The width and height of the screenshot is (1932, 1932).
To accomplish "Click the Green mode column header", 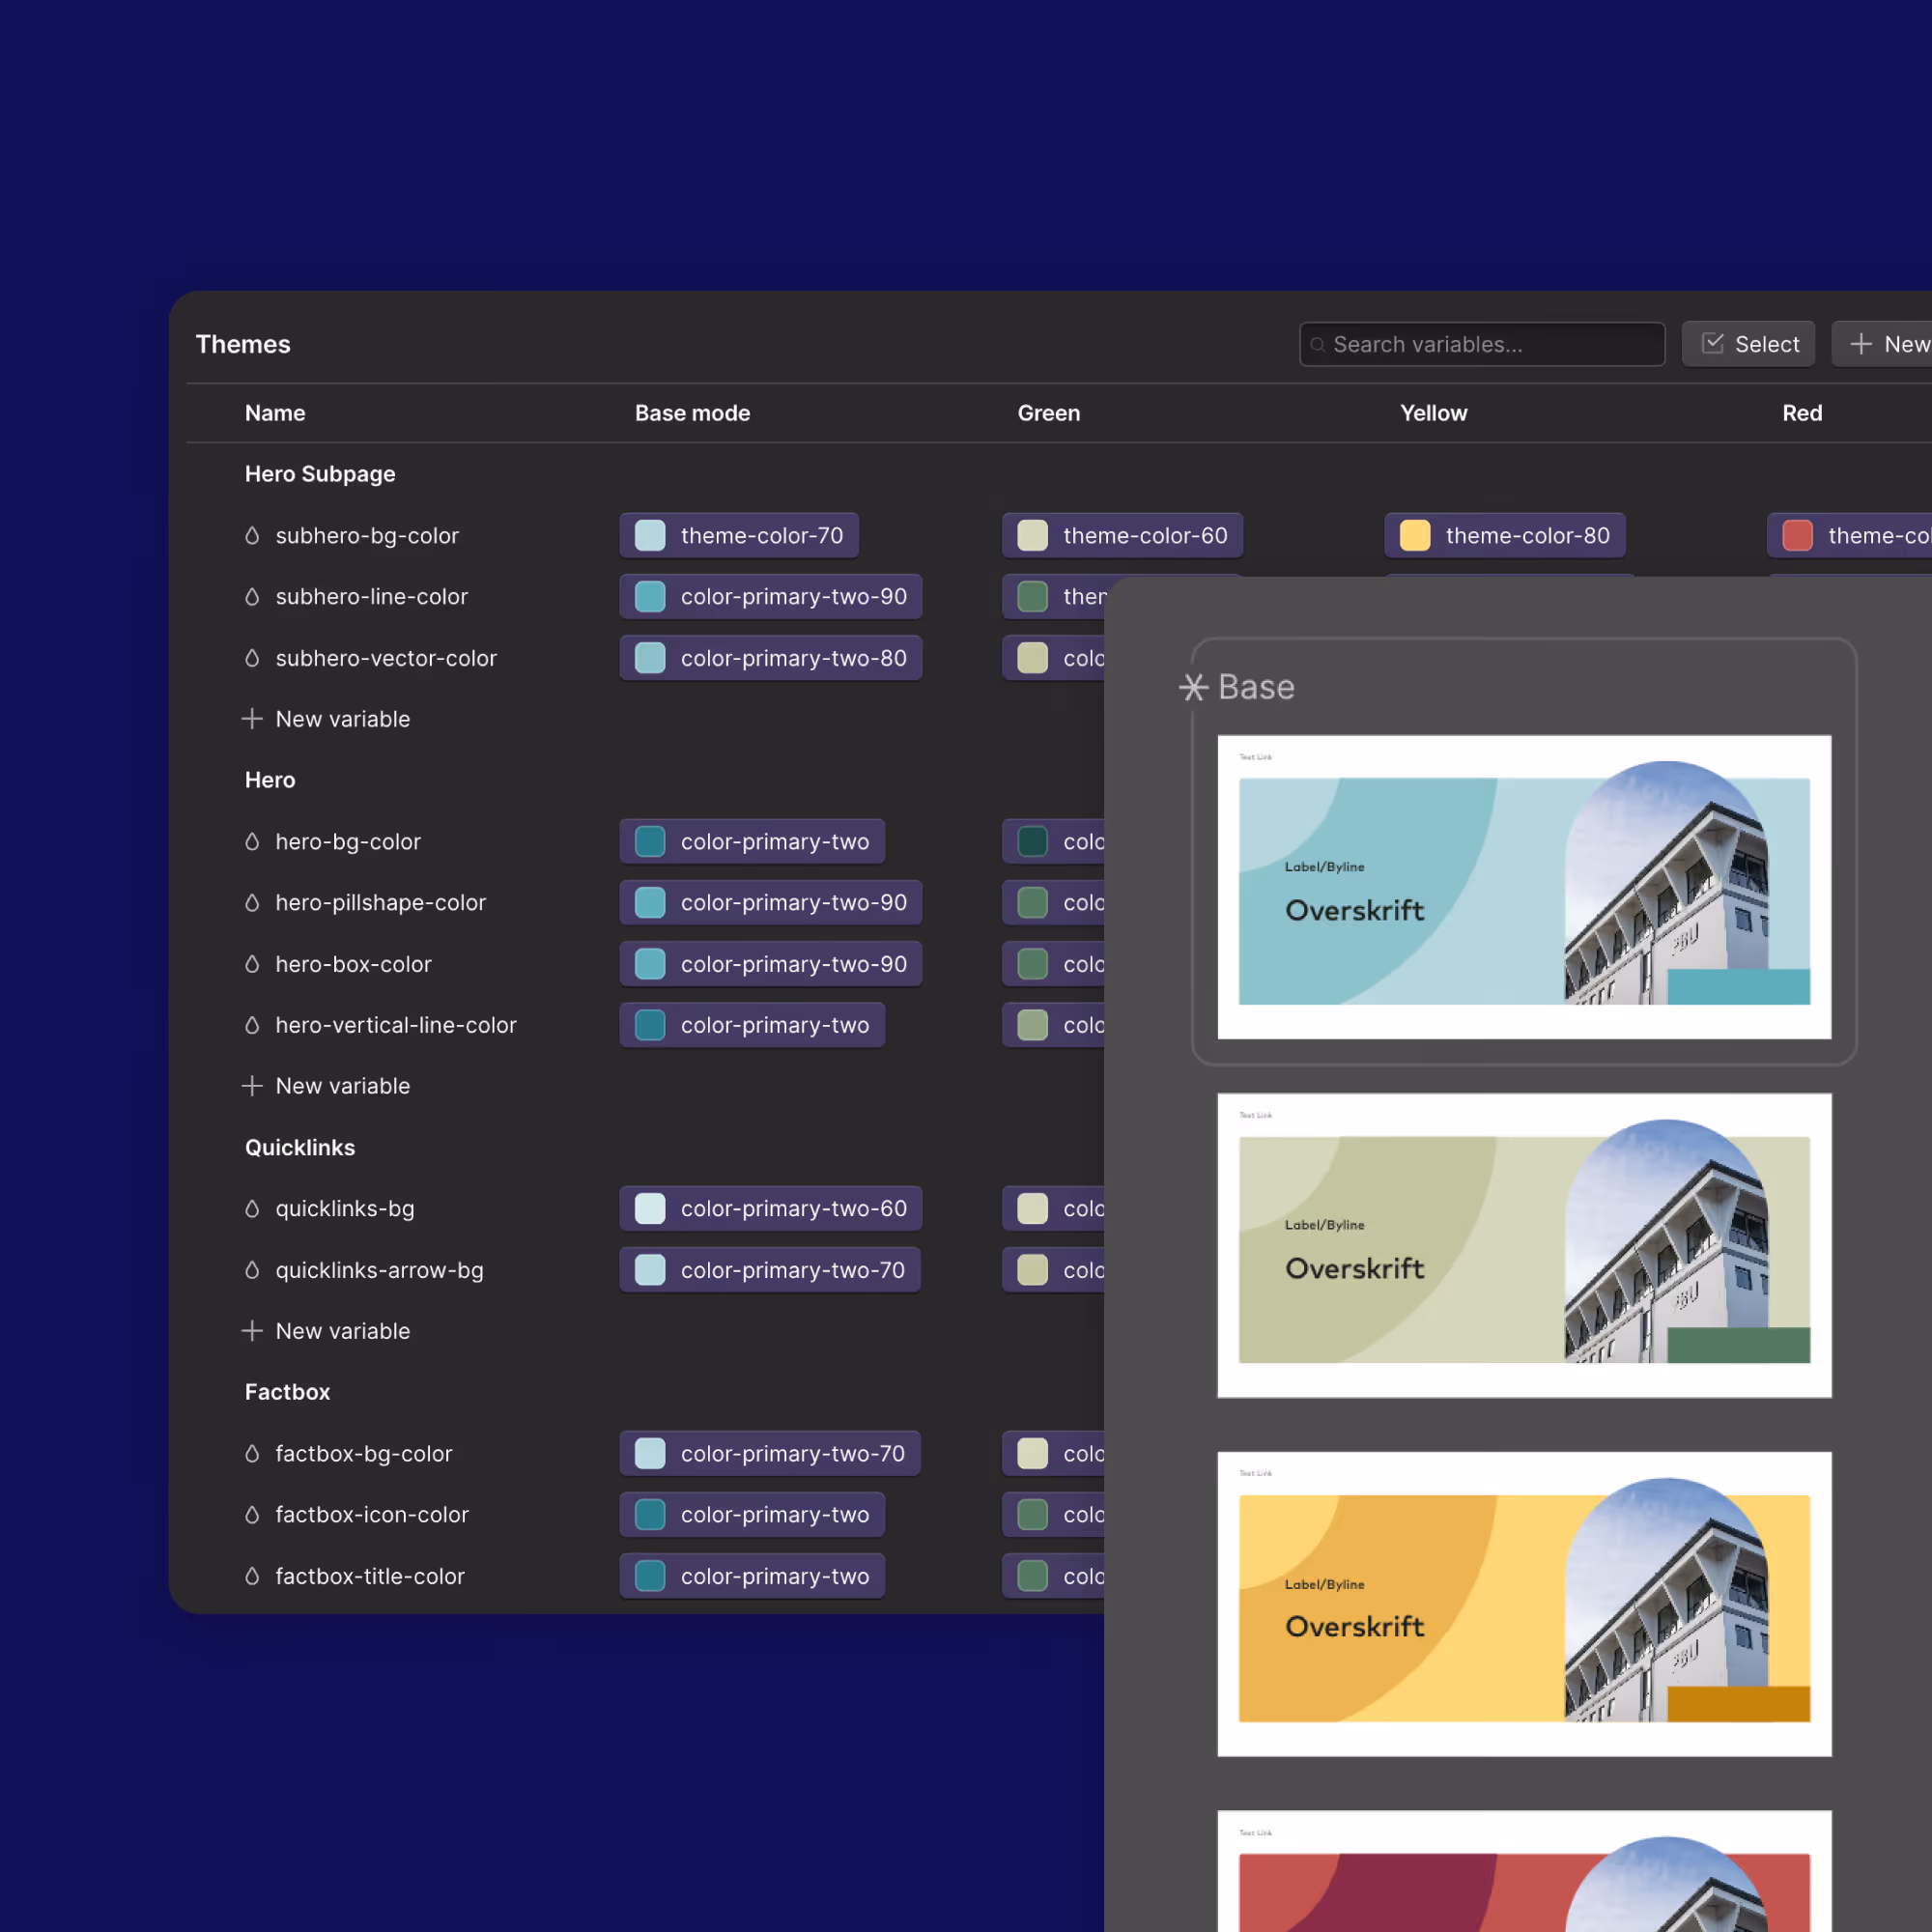I will (x=1048, y=413).
